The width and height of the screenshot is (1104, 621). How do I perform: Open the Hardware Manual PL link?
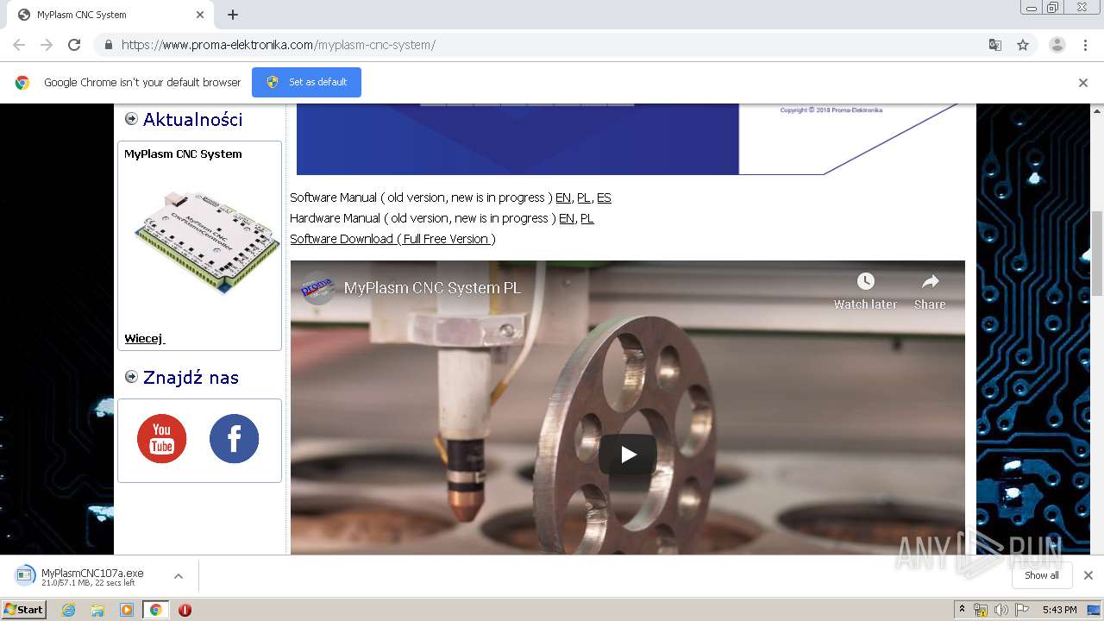587,218
